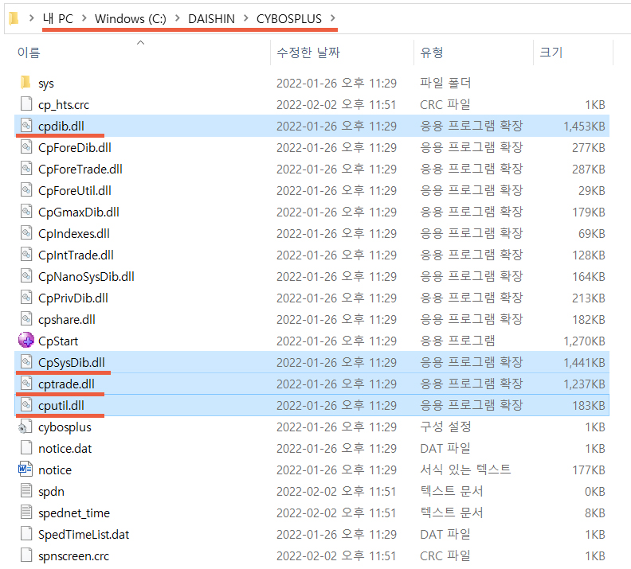Select file name CpForeTrade.dll
The width and height of the screenshot is (631, 569).
point(80,170)
